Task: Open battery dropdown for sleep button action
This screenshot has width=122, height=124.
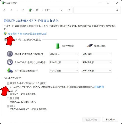Action: pos(64,62)
